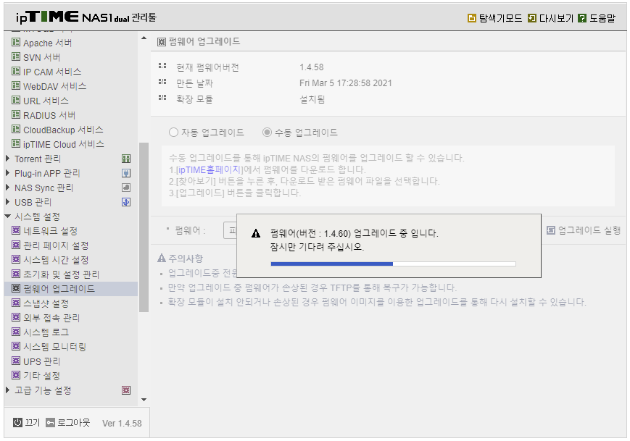Click the firmware version value 1.4.58
Viewport: 630px width, 441px height.
pos(312,67)
